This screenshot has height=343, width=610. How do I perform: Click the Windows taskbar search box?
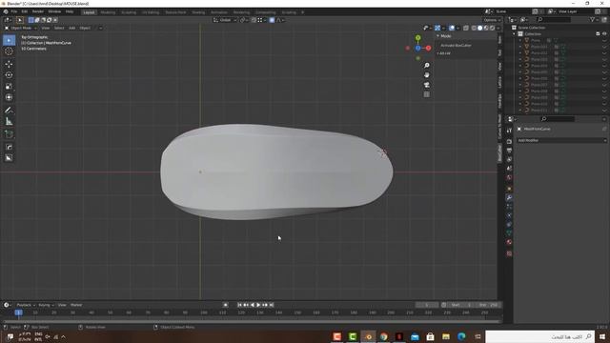point(540,336)
